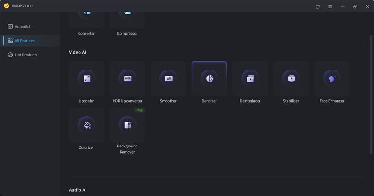Select the HDR Upconverter icon
The image size is (374, 196).
[x=128, y=78]
